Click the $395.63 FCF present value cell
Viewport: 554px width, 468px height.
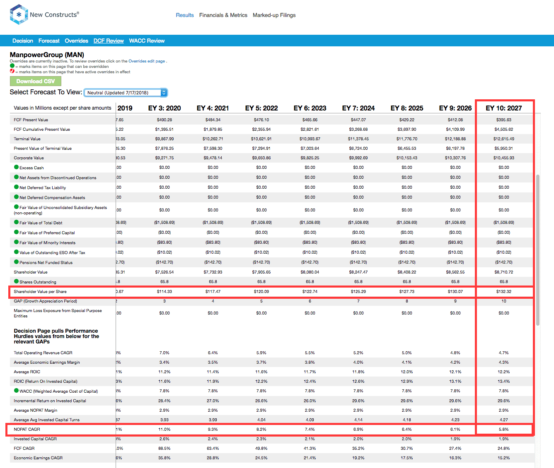(x=504, y=120)
